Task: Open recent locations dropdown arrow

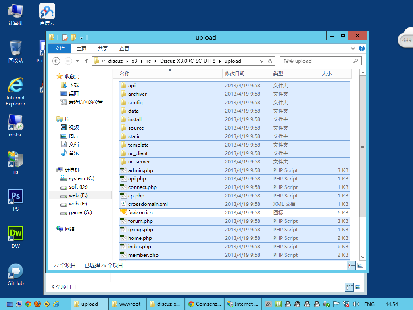Action: pyautogui.click(x=77, y=61)
